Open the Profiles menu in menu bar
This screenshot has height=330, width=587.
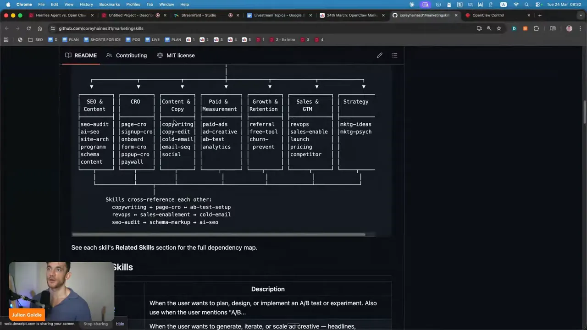133,5
